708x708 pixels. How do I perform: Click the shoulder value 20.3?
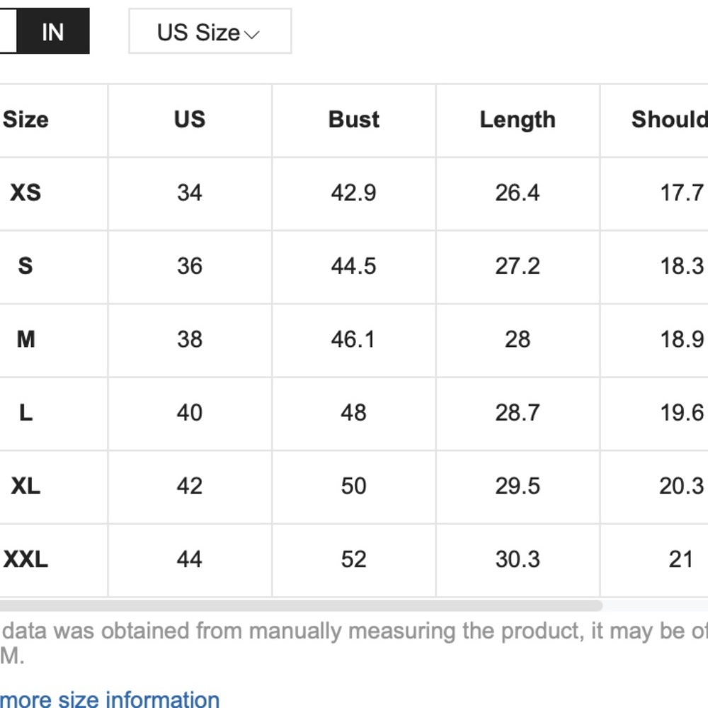click(x=681, y=486)
